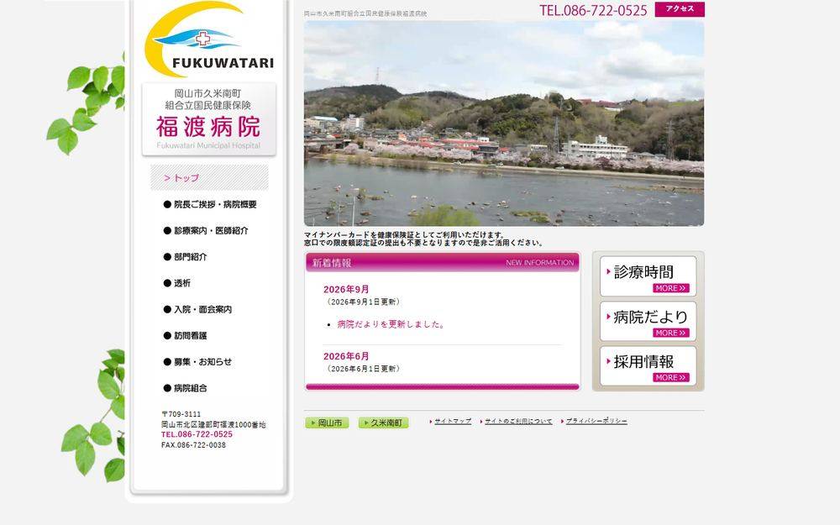The height and width of the screenshot is (525, 840).
Task: Click the TEL.086-722-0525 header number
Action: click(593, 10)
